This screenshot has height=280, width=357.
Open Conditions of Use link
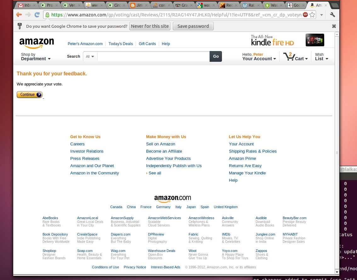(105, 267)
